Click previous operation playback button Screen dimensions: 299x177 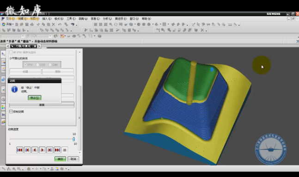[x=27, y=150]
